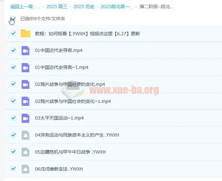
Task: Click video icon for 01中国近代史导言.mp4
Action: tap(26, 51)
